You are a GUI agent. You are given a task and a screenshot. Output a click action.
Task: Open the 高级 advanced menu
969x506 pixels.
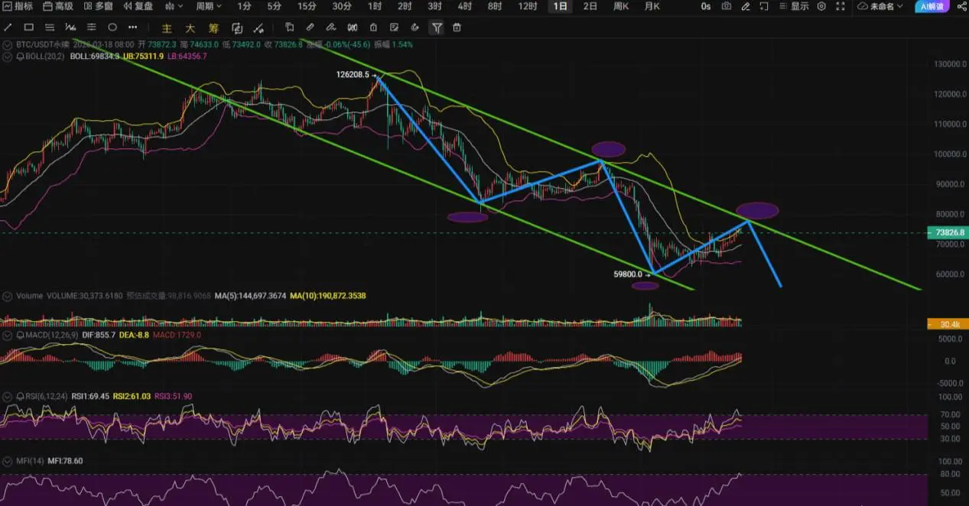[x=58, y=6]
